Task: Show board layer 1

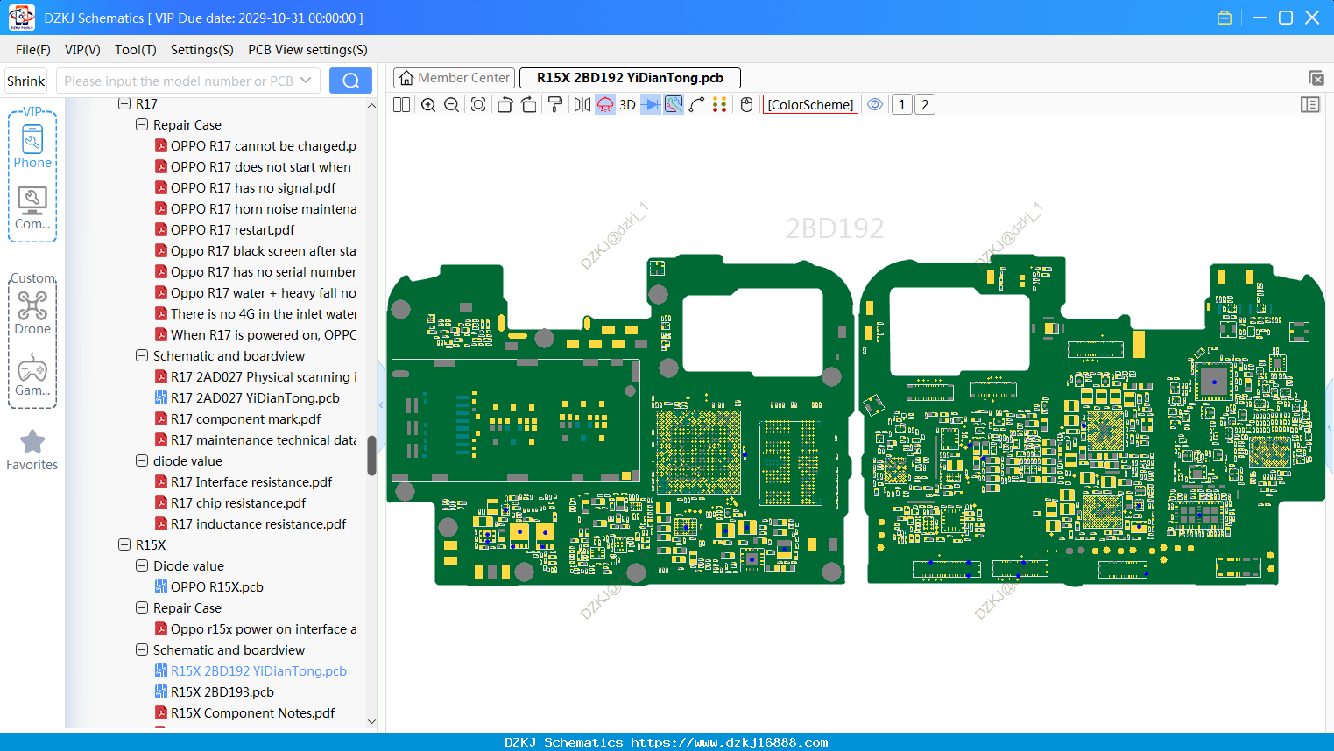Action: click(902, 105)
